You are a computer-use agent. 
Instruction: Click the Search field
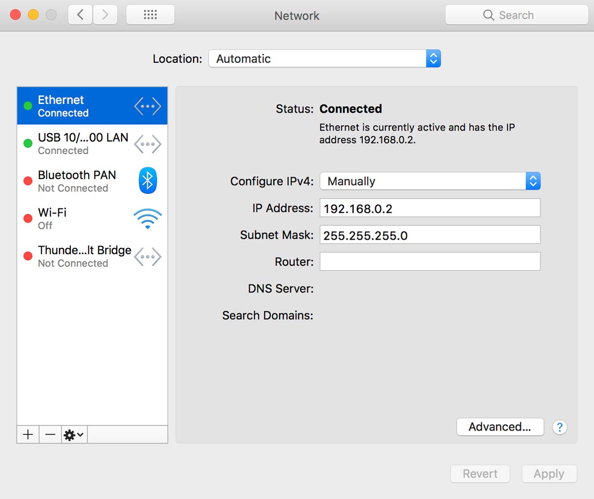pos(517,15)
